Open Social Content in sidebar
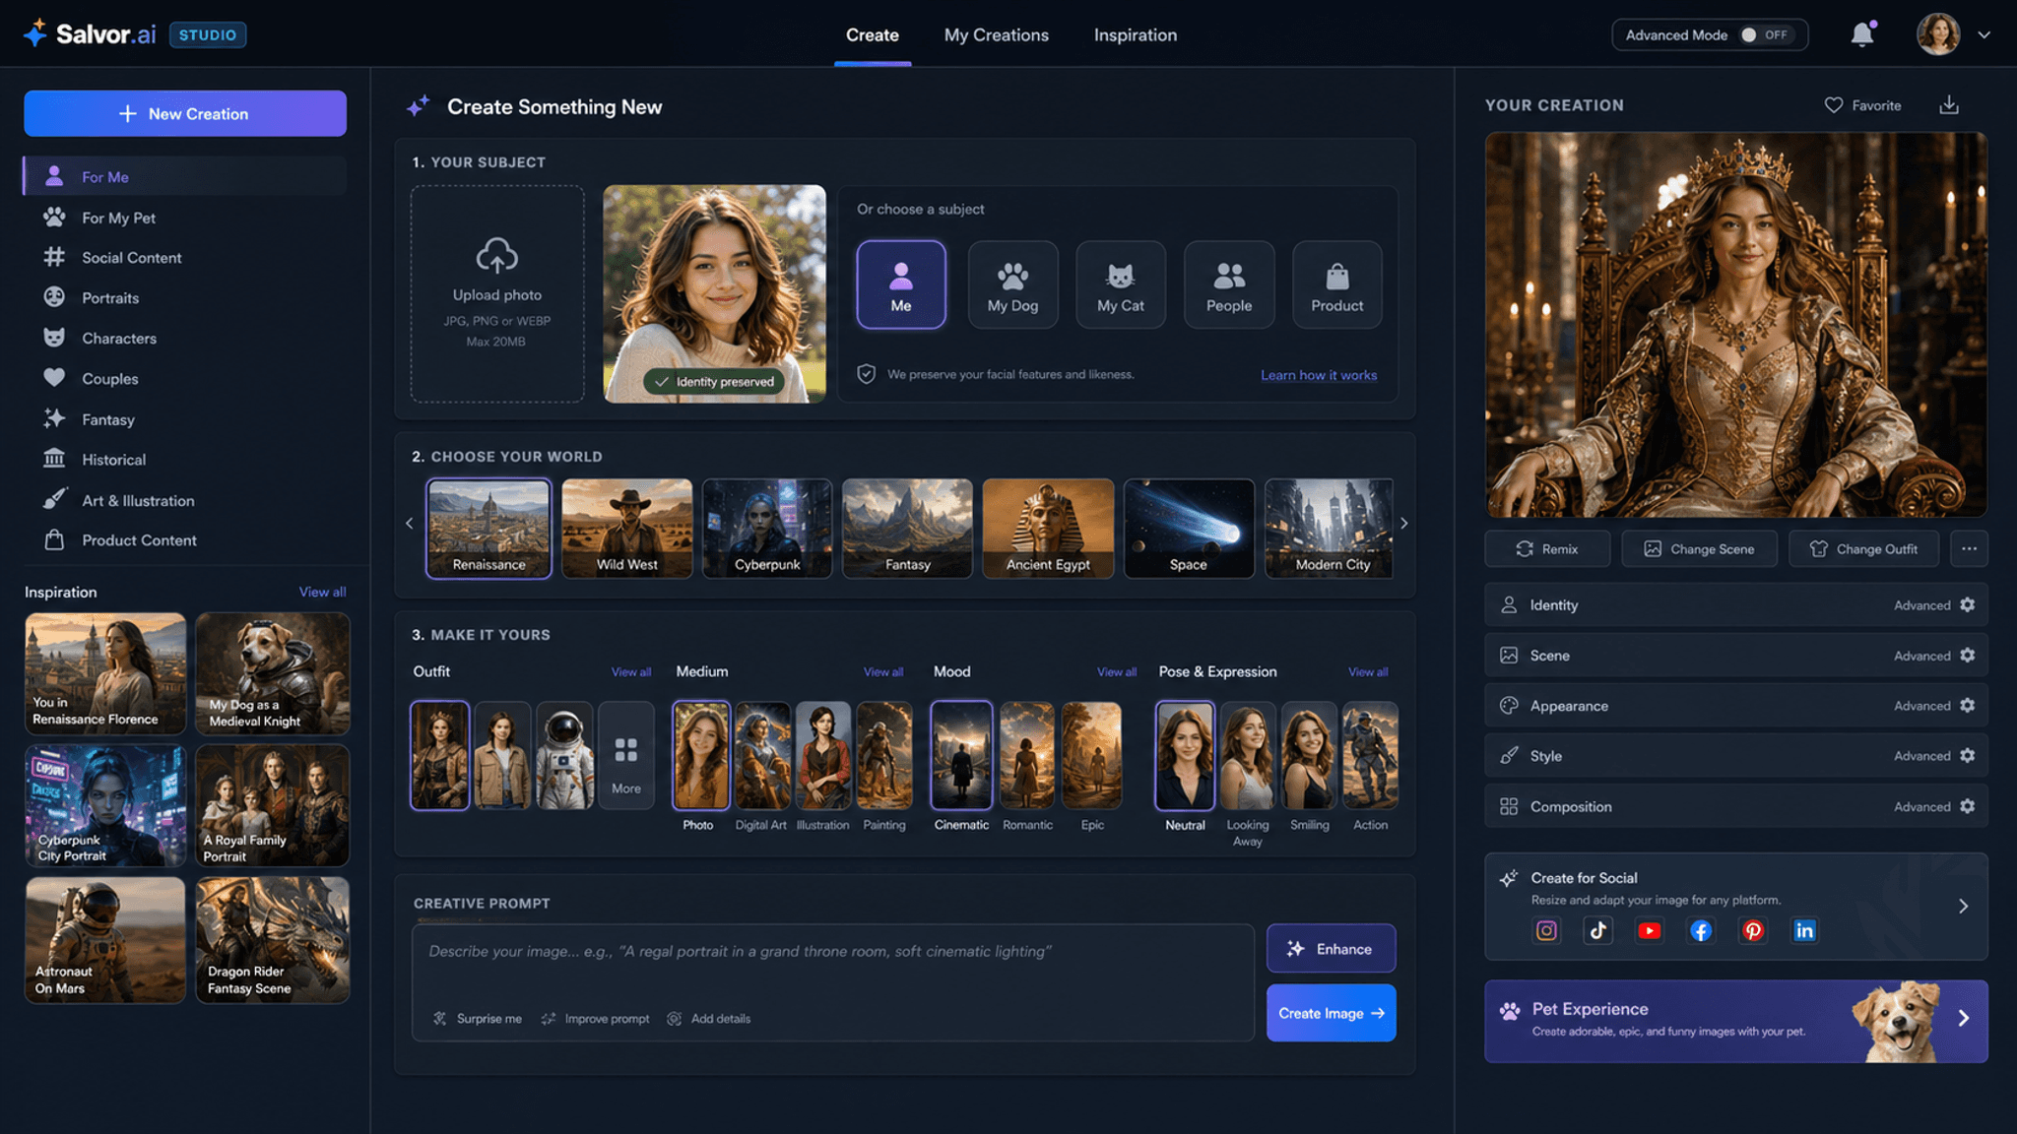2017x1134 pixels. click(x=185, y=258)
